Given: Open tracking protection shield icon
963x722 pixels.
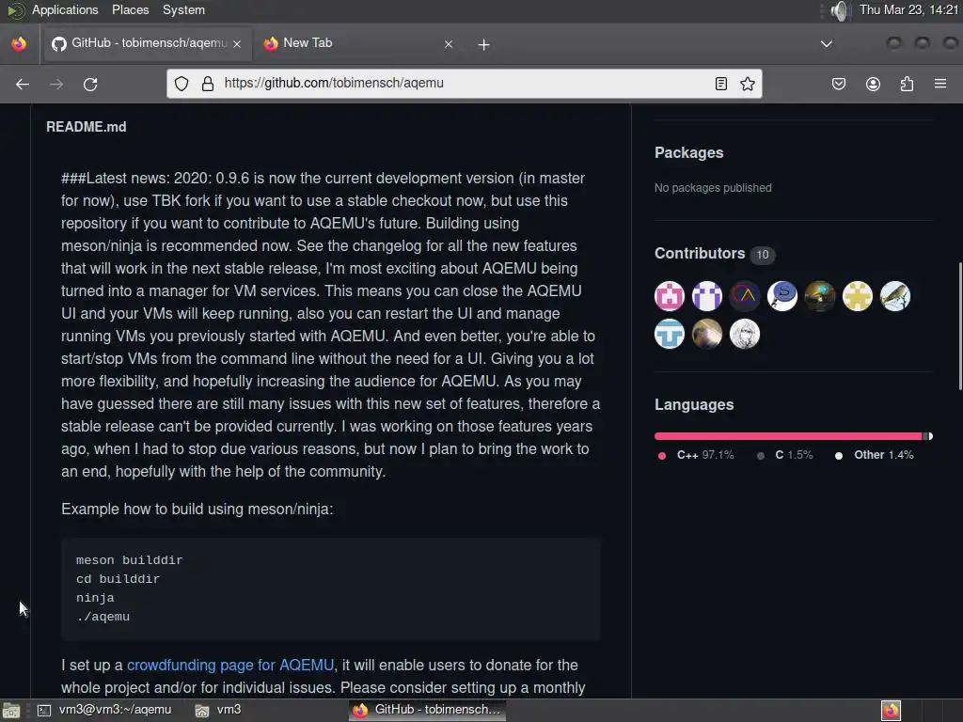Looking at the screenshot, I should tap(182, 84).
